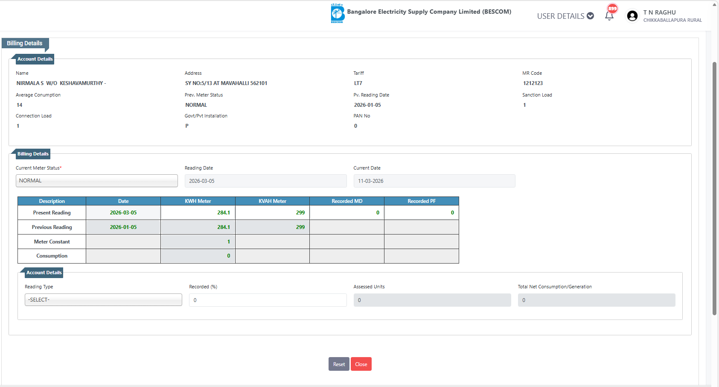The height and width of the screenshot is (387, 719).
Task: Click the Present Reading Recorded MD field
Action: pos(346,213)
